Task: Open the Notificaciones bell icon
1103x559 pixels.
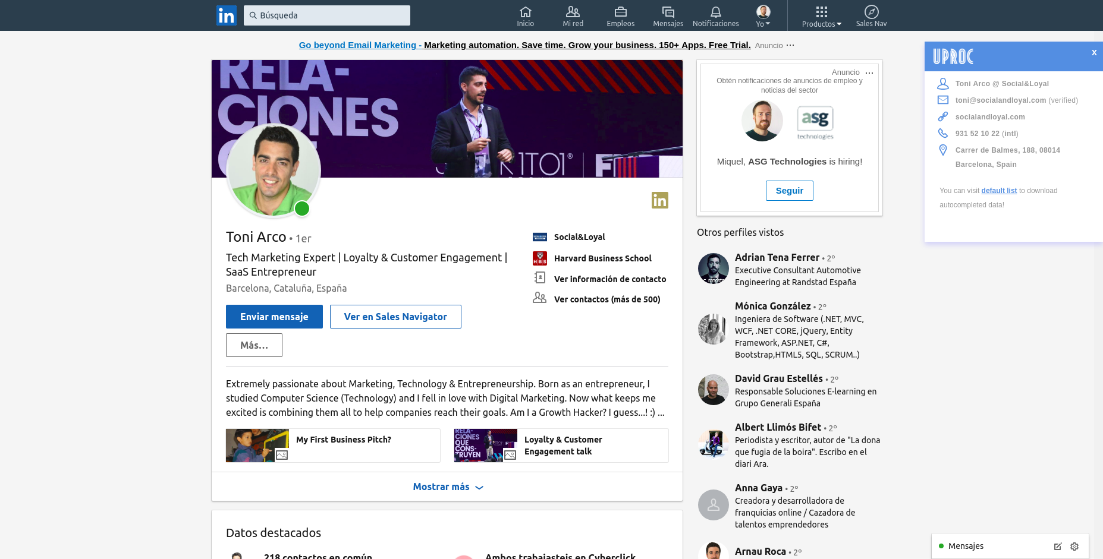Action: (716, 12)
